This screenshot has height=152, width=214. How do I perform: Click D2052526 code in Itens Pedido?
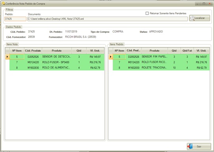pos(134,57)
